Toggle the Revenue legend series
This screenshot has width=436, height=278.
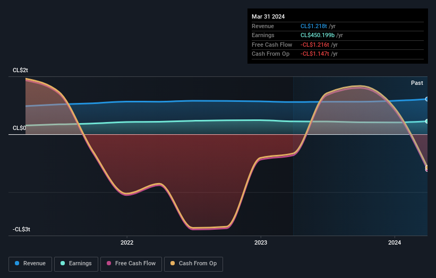[x=30, y=264]
